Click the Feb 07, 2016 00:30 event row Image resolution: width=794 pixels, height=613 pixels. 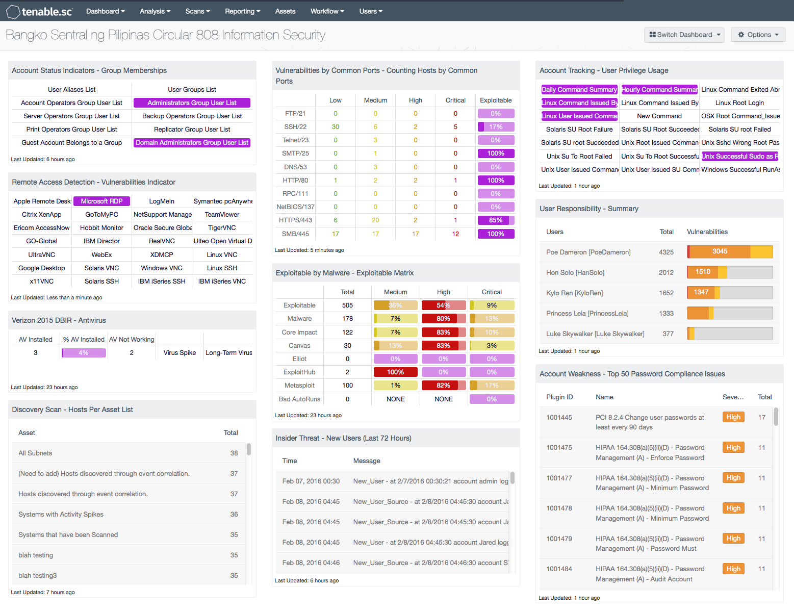(x=393, y=481)
